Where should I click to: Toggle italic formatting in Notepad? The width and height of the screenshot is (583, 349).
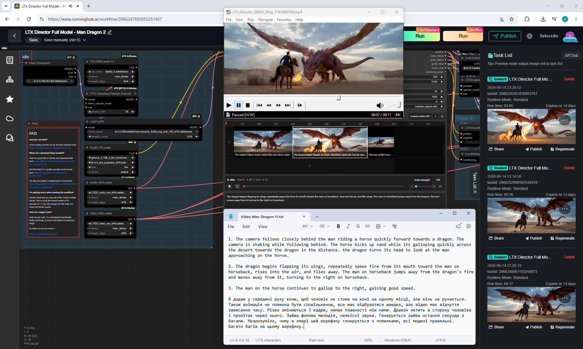click(348, 226)
